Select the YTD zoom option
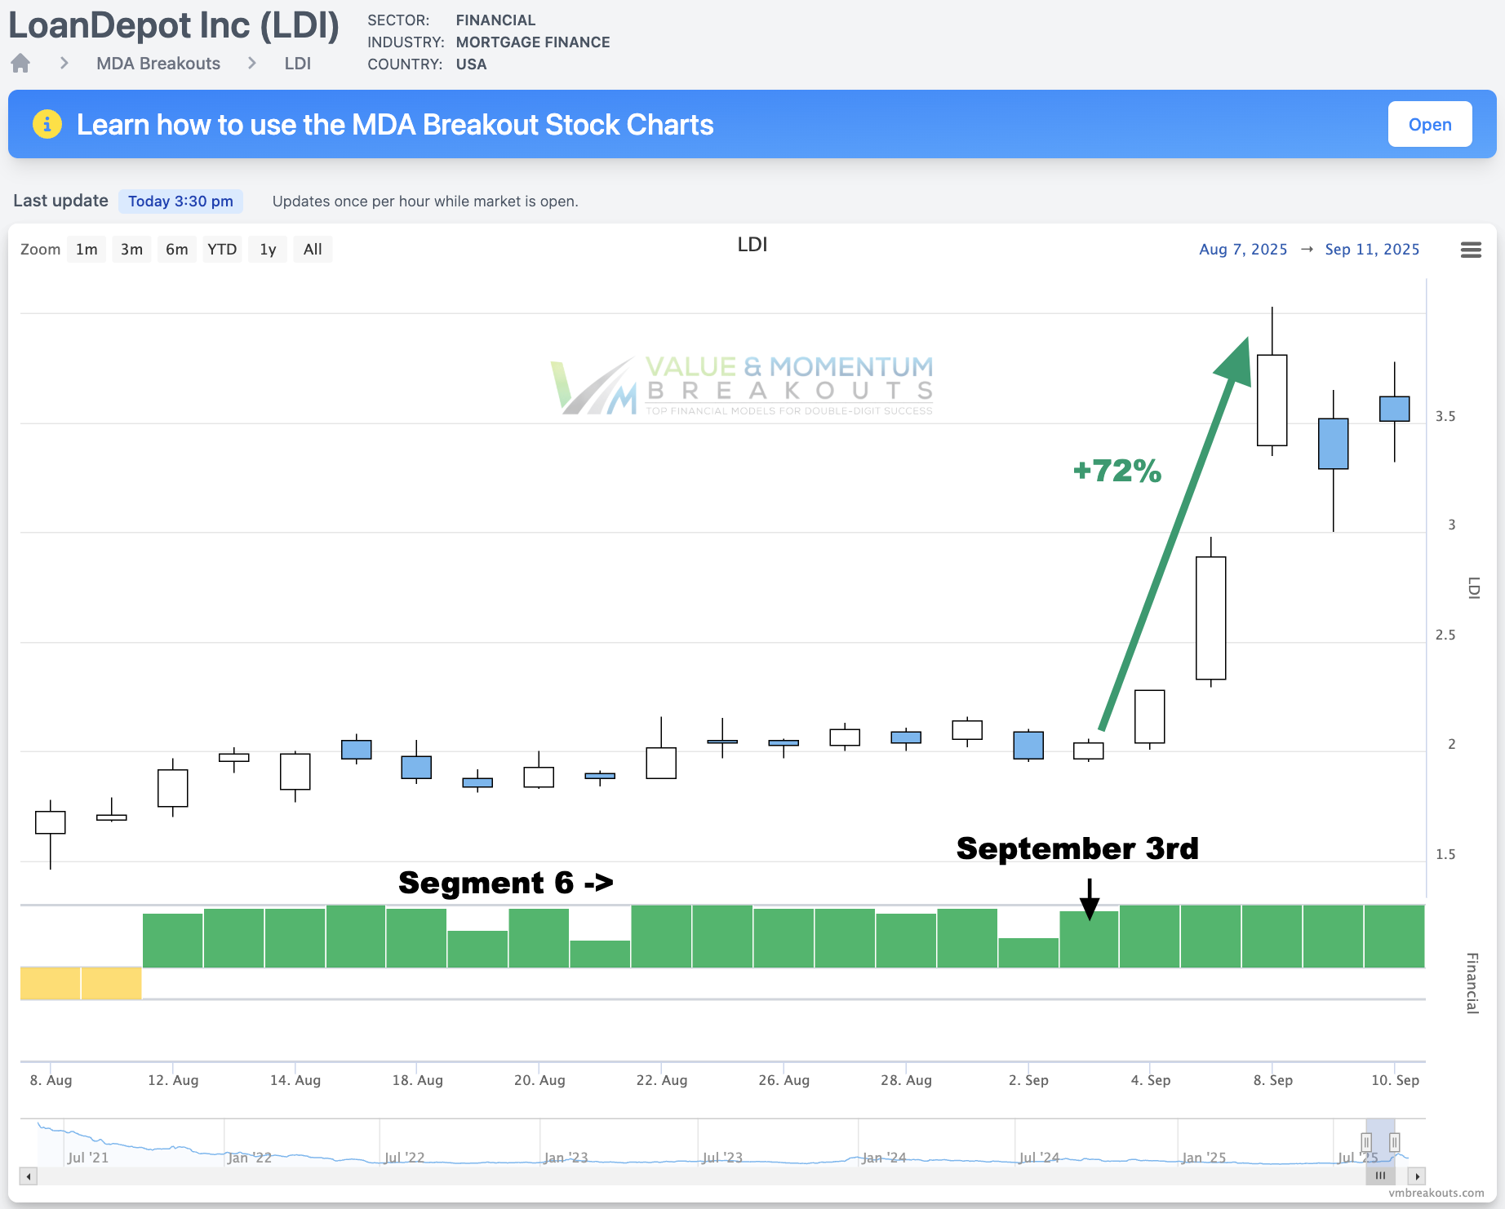The width and height of the screenshot is (1505, 1209). click(x=222, y=249)
